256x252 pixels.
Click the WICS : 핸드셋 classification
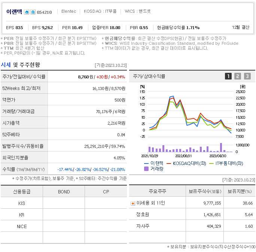point(138,11)
